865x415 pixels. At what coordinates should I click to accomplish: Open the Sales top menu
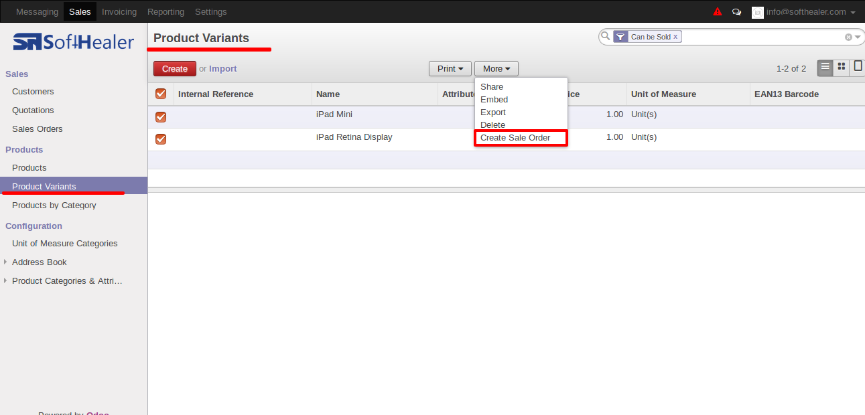pos(80,11)
